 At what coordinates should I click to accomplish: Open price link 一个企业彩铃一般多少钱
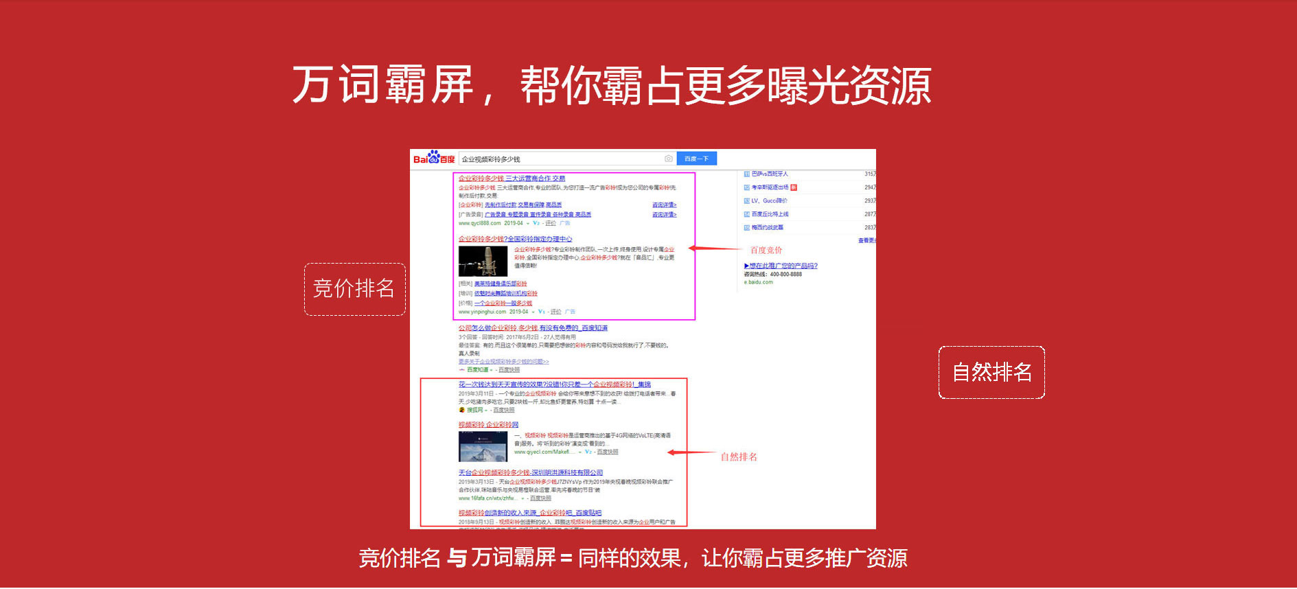(x=503, y=303)
